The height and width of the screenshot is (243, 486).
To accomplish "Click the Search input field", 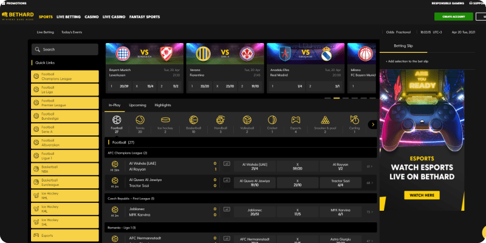I will pos(64,49).
